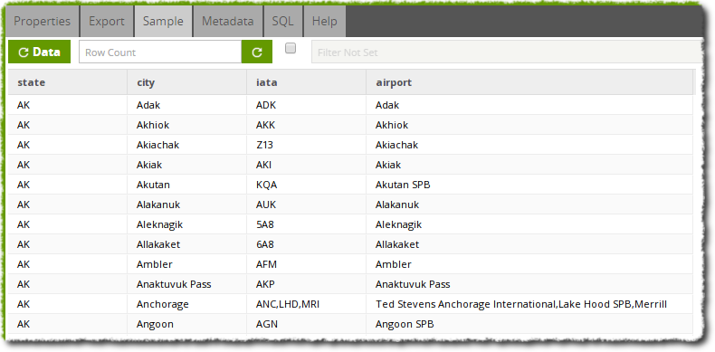715x352 pixels.
Task: Click the AK state cell in the Ambler row
Action: pos(68,264)
